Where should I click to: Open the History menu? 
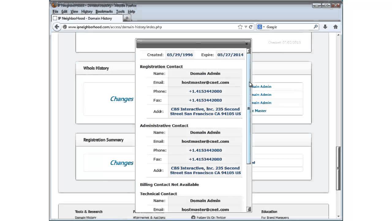click(x=87, y=12)
